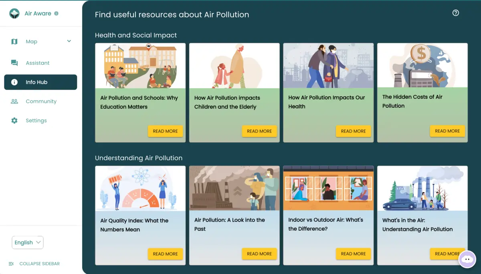Open the Assistant menu item
The image size is (481, 274).
coord(38,63)
